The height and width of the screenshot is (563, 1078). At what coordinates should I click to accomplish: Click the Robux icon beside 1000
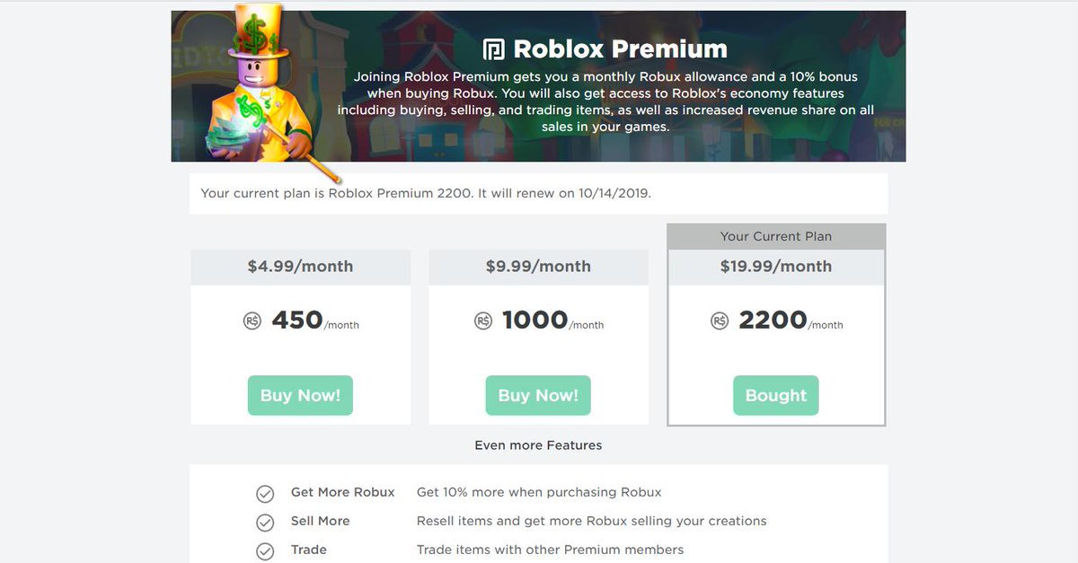(483, 321)
